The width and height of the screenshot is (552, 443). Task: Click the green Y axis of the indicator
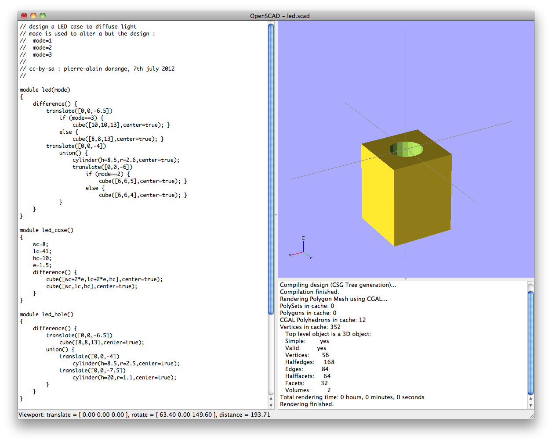coord(307,254)
